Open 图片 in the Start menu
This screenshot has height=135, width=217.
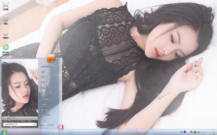coord(43,77)
